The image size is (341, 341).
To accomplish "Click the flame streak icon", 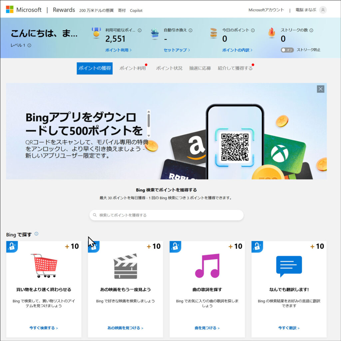I will [272, 33].
